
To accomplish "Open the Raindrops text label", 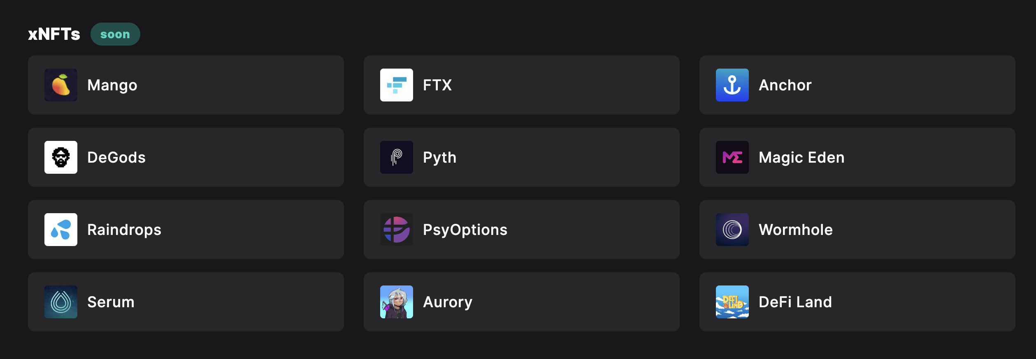I will (124, 230).
